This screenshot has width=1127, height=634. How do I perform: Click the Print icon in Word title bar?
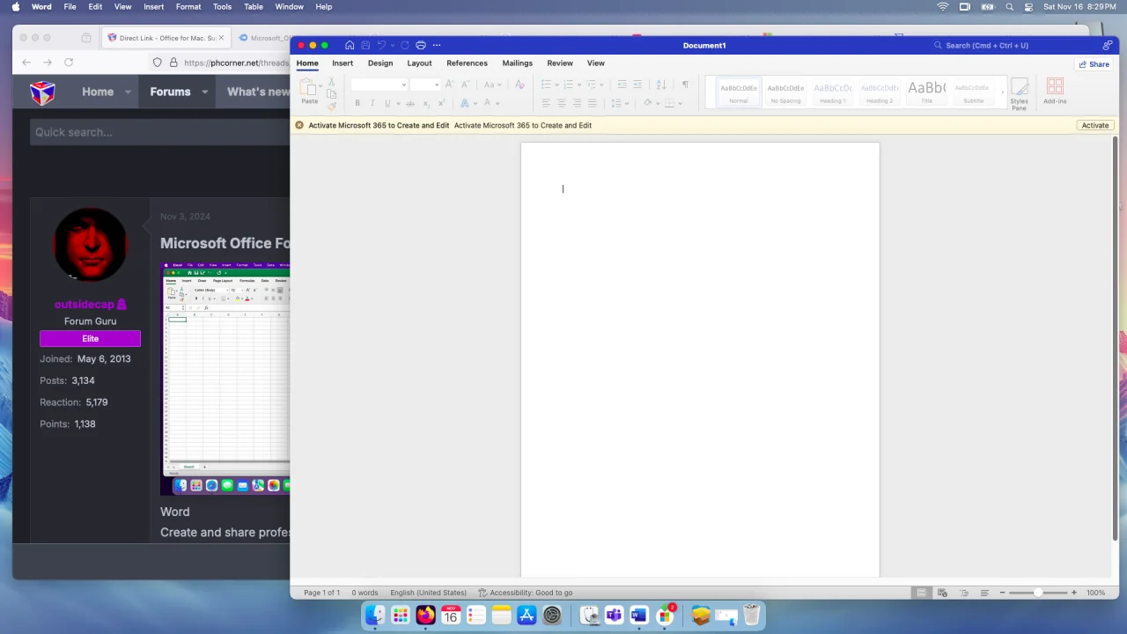click(421, 45)
